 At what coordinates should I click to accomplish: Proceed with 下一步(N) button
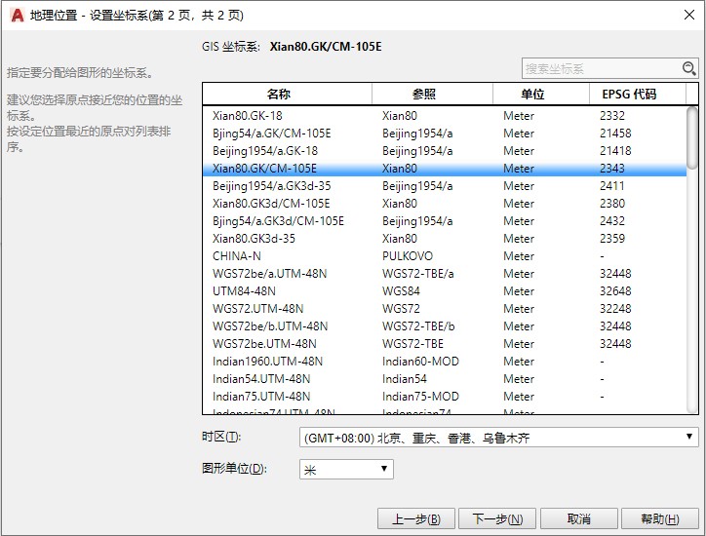(497, 518)
